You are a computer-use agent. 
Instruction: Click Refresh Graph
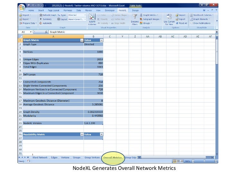point(48,15)
